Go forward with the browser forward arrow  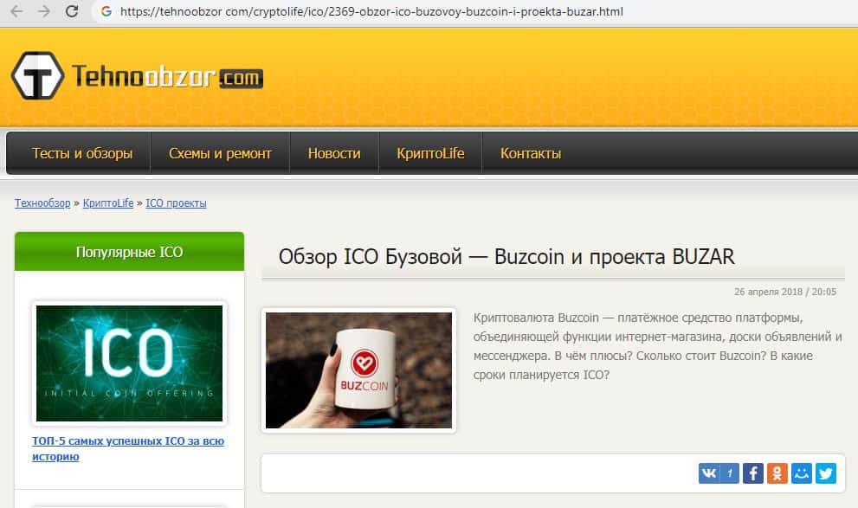pyautogui.click(x=44, y=11)
